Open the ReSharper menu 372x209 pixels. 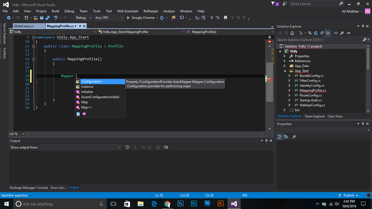(151, 11)
